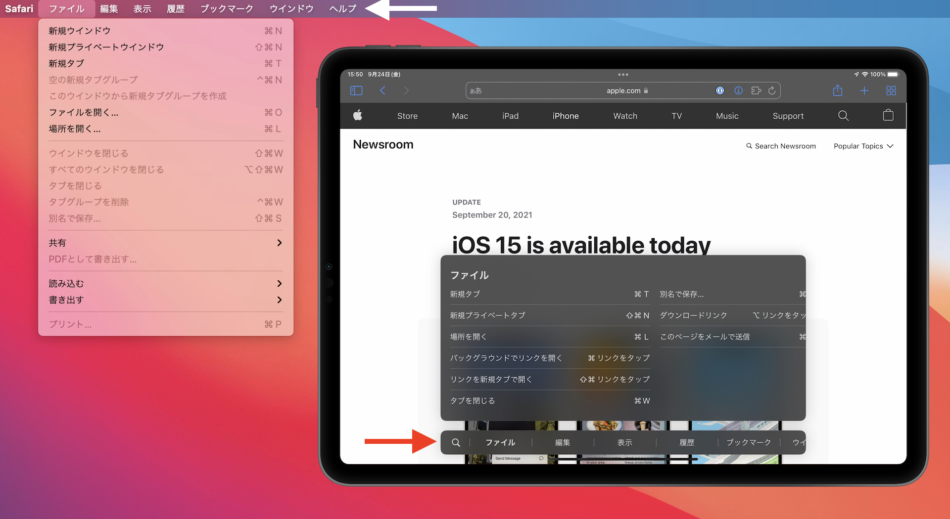Select 履歴 tab in iPad shortcut bar

[687, 442]
